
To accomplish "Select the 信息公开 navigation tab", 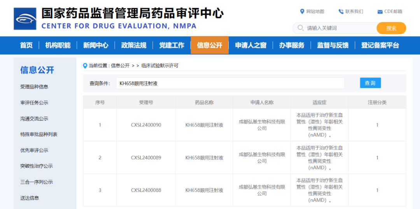I will [x=210, y=45].
